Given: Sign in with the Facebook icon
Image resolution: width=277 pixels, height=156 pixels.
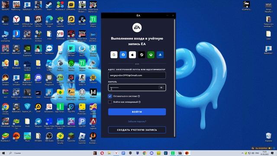Looking at the screenshot, I should coord(123,55).
